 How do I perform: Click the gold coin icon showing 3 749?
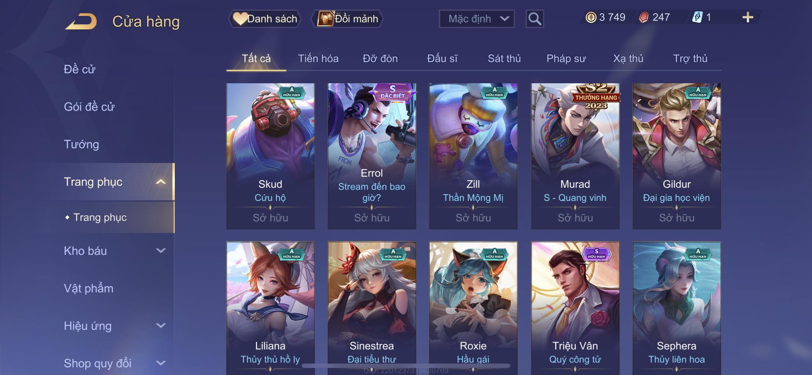tap(591, 17)
